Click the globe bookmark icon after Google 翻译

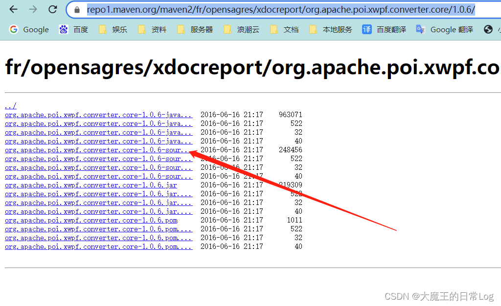488,29
